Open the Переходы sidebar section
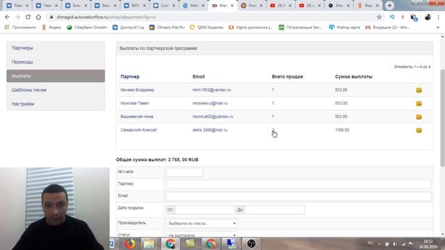445x250 pixels. pos(56,62)
